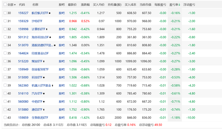Open stock code 515000 link
Image resolution: width=222 pixels, height=129 pixels.
click(x=23, y=77)
